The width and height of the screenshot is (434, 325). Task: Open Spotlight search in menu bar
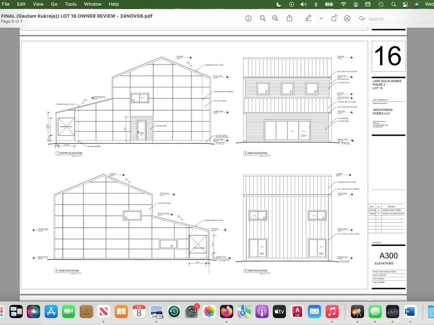pos(393,4)
